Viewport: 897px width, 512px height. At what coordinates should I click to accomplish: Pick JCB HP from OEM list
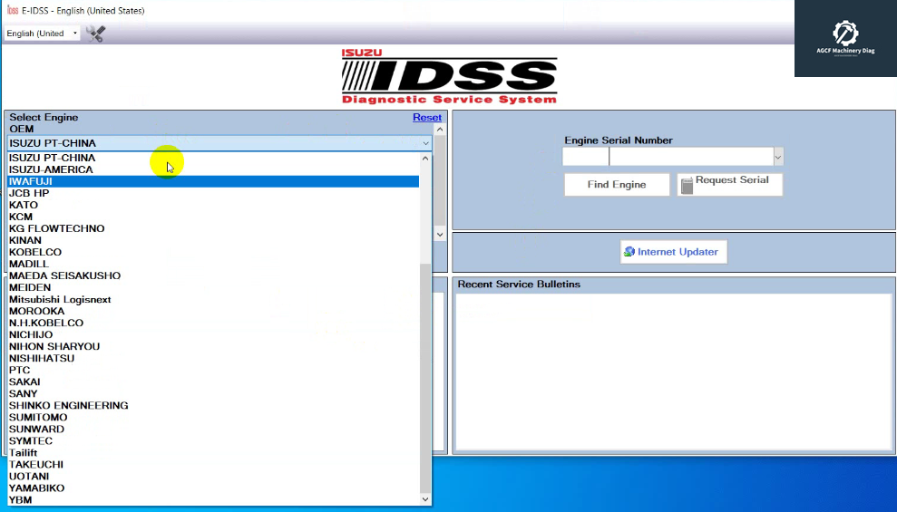213,193
